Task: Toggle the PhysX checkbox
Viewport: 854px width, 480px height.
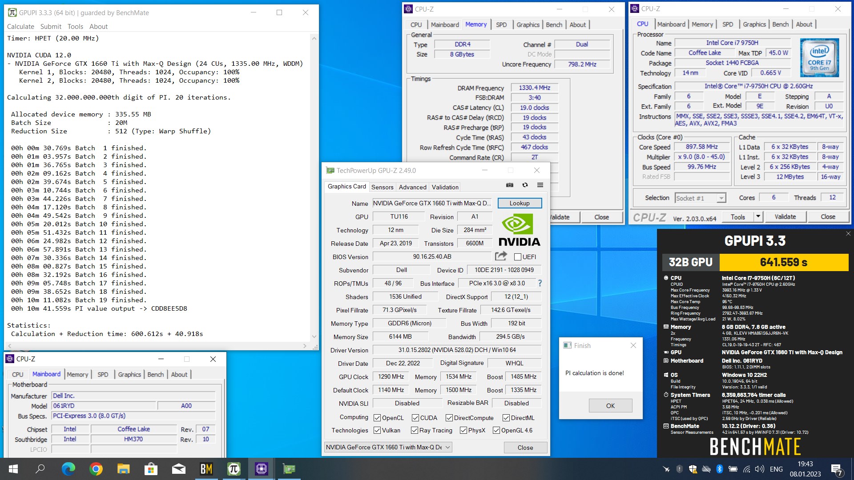Action: pyautogui.click(x=463, y=430)
